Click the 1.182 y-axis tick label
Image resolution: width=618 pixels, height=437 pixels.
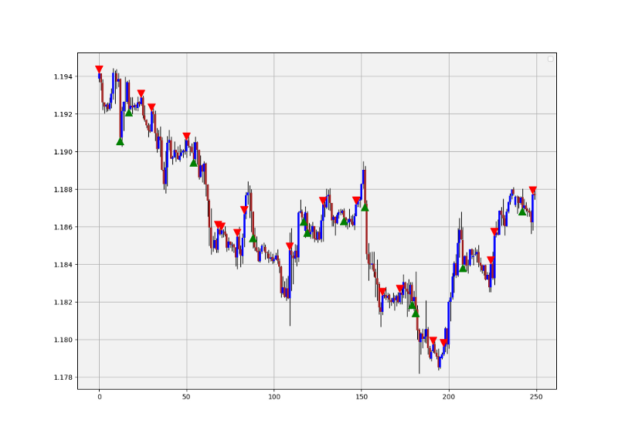[63, 302]
